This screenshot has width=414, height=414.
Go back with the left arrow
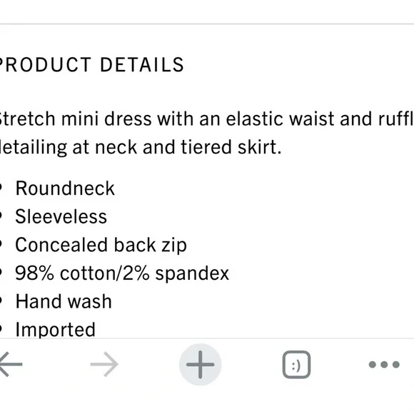point(11,364)
